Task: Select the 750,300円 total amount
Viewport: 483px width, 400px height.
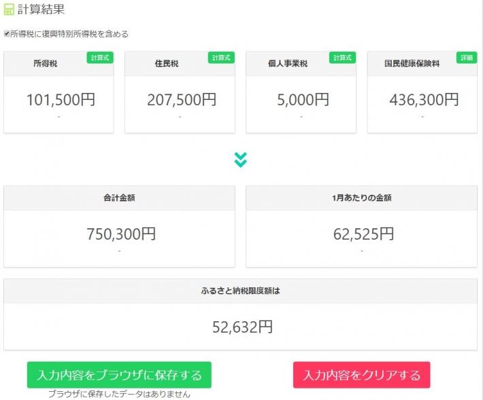Action: 121,234
